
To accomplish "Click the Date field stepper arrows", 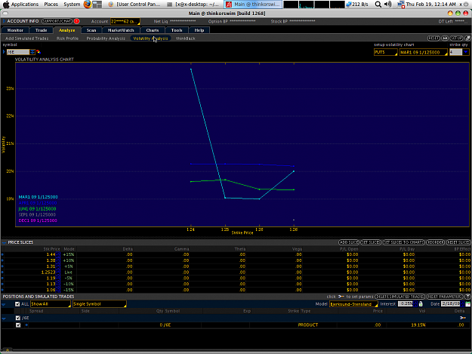I will pyautogui.click(x=462, y=304).
